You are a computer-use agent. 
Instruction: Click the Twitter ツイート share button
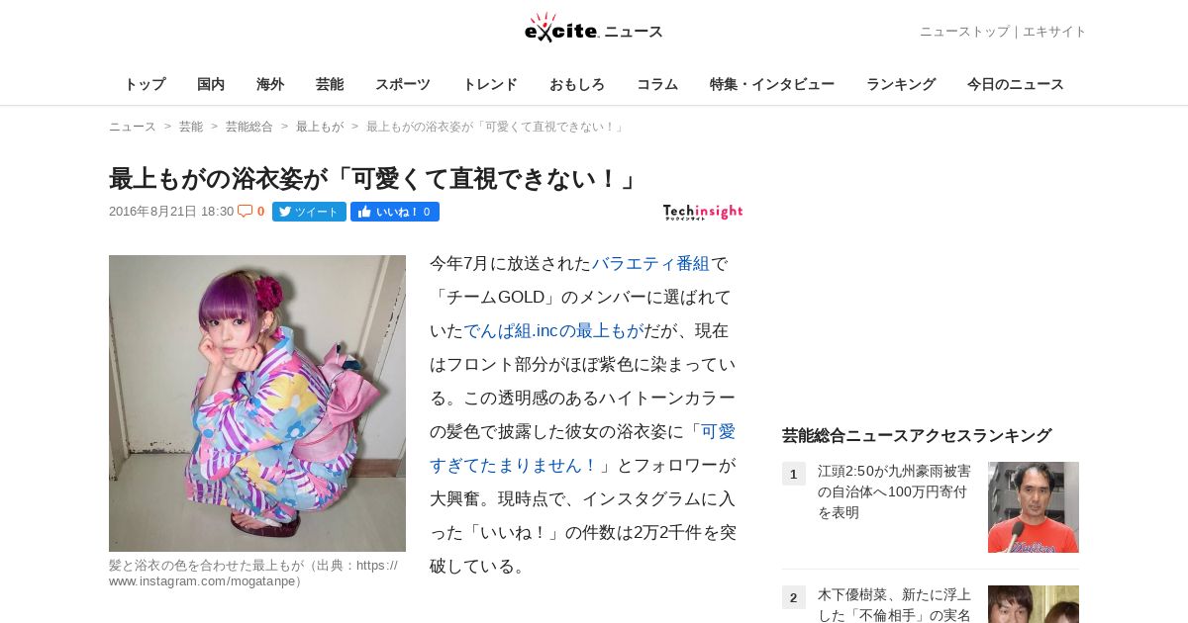(x=309, y=212)
